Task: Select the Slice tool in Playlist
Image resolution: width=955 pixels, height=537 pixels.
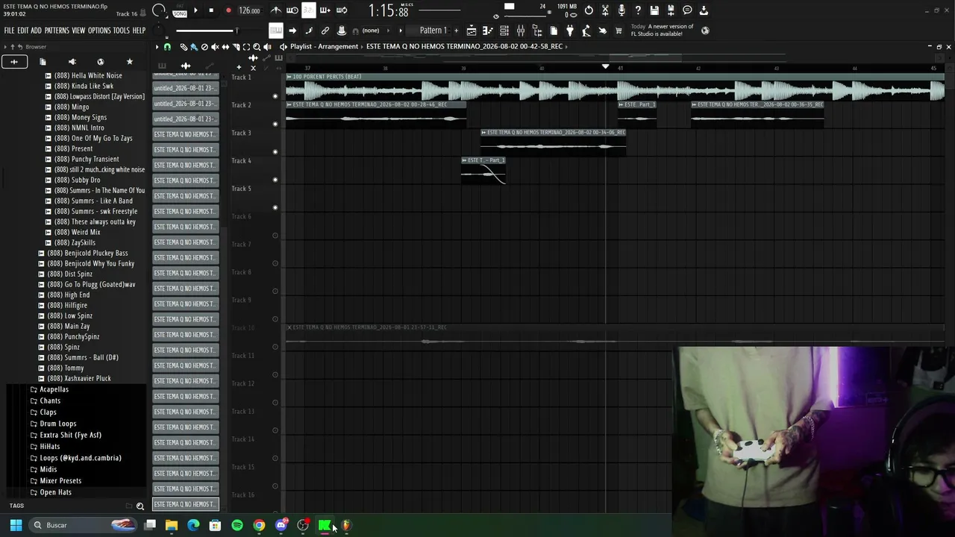Action: 236,46
